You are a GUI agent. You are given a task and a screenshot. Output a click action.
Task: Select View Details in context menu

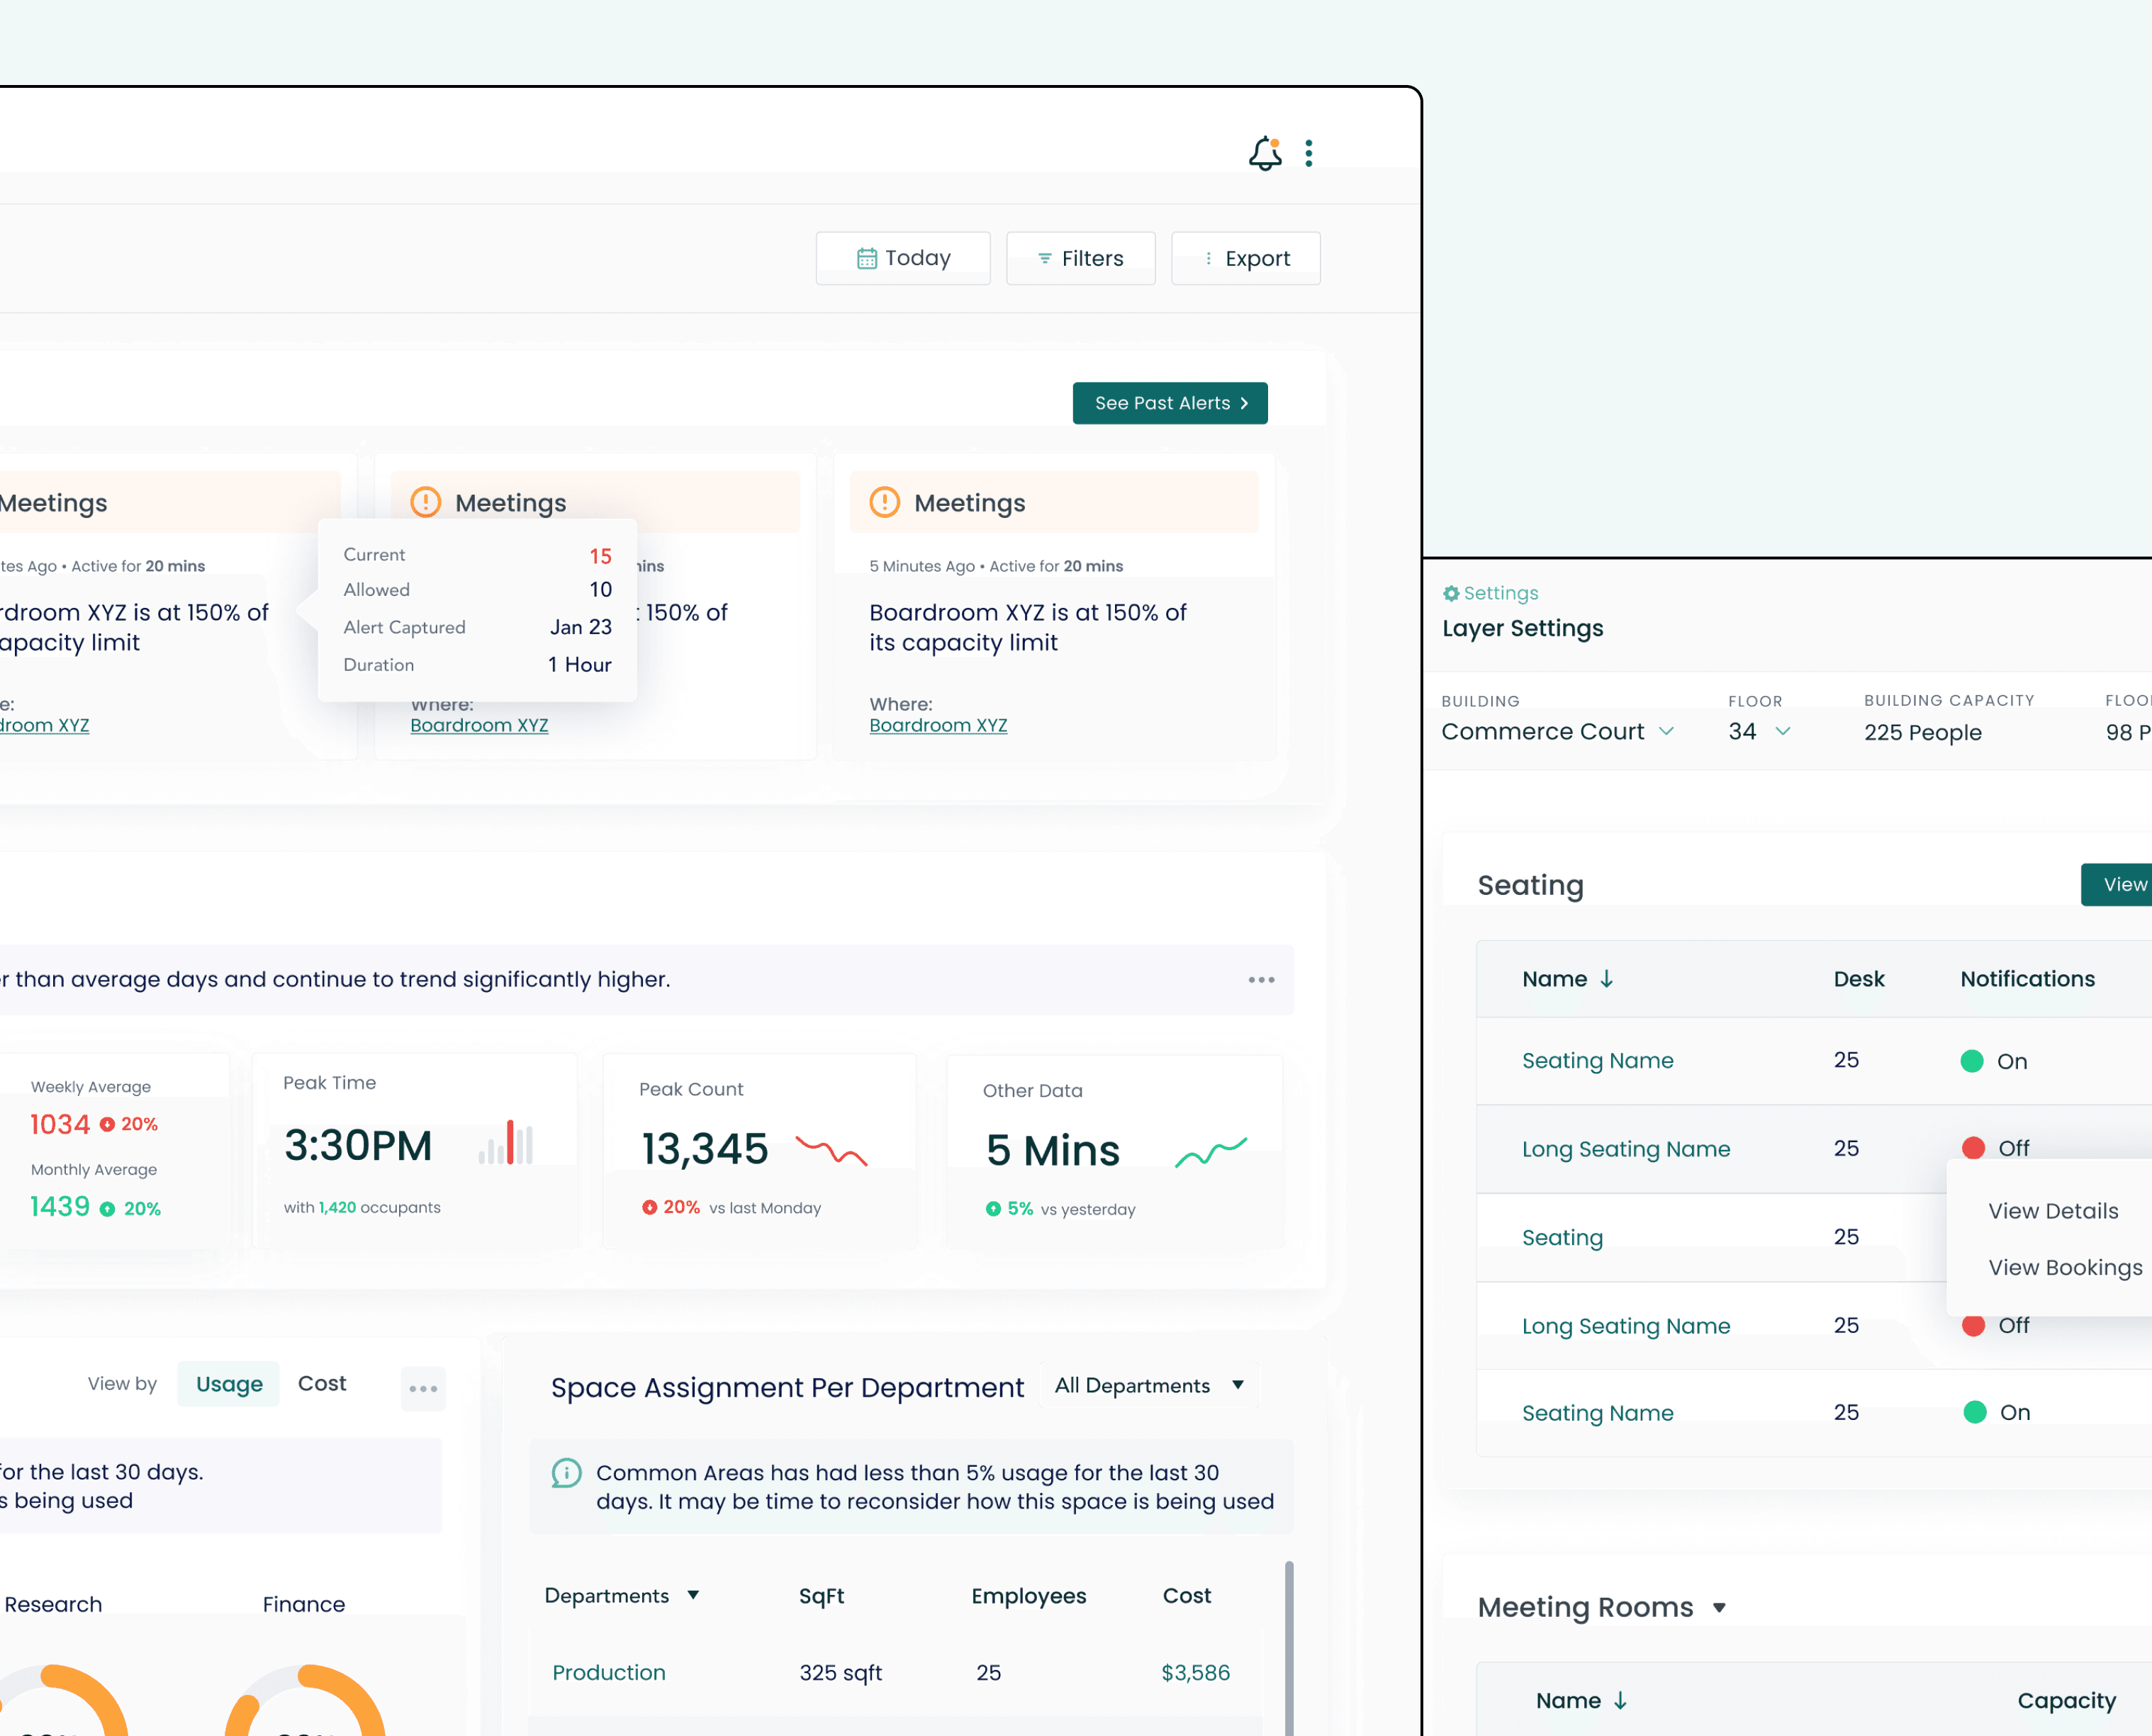click(2053, 1211)
